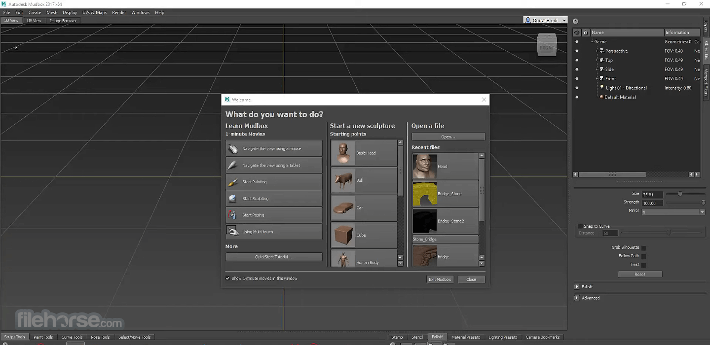Open the mouse navigation movie

tap(274, 148)
